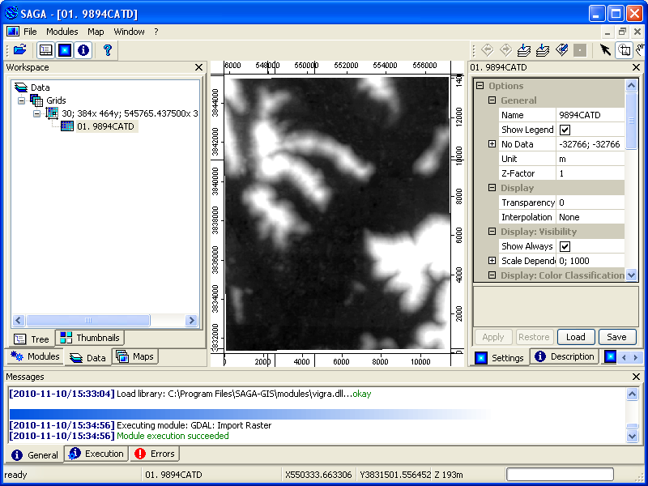This screenshot has height=486, width=648.
Task: Expand the No Data property
Action: point(492,144)
